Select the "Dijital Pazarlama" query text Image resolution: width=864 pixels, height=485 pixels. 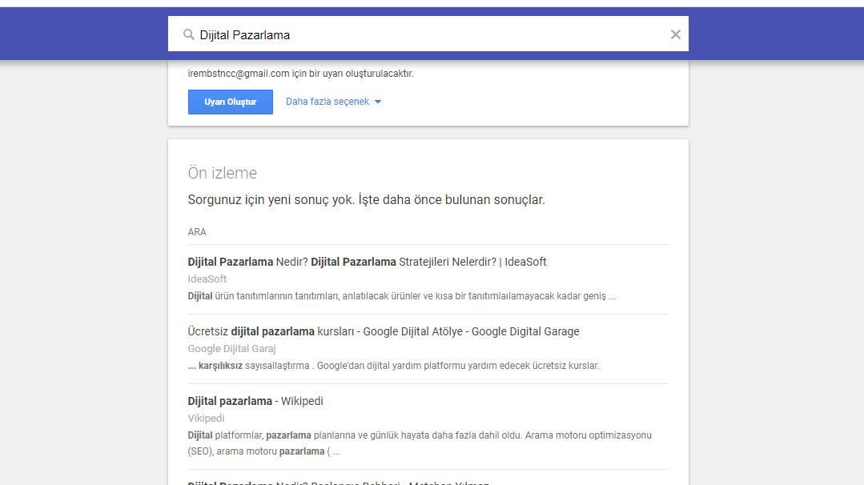tap(245, 34)
